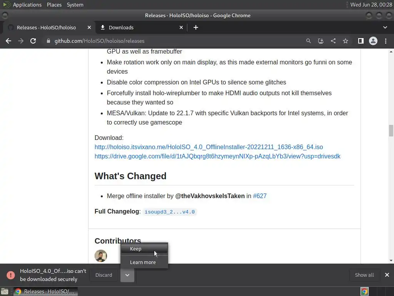Click the window menu button in title bar
Viewport: 394px width, 296px height.
(x=5, y=15)
